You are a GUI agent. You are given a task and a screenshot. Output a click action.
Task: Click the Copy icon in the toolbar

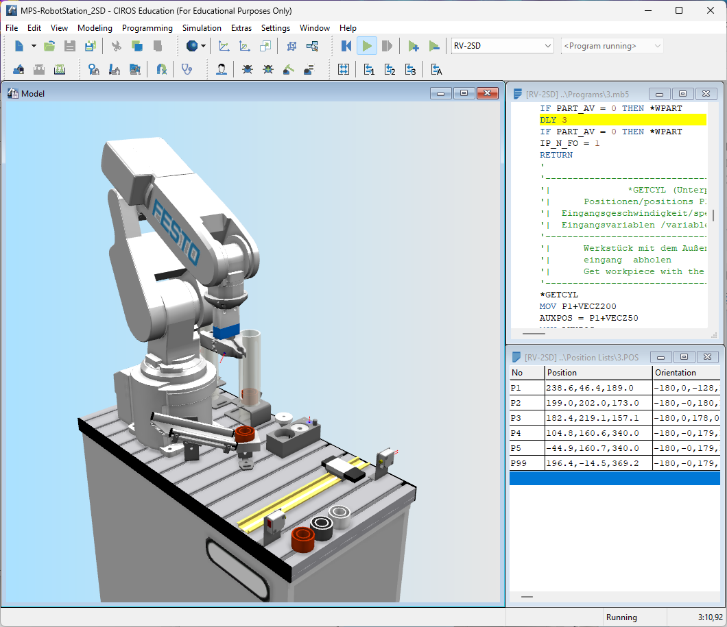point(136,46)
